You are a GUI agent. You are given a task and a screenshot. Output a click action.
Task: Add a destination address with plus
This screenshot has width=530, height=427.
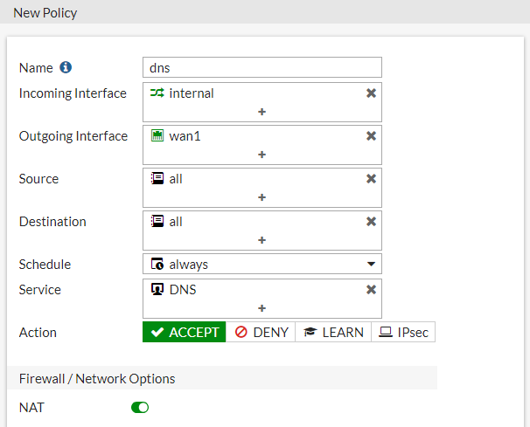click(262, 240)
